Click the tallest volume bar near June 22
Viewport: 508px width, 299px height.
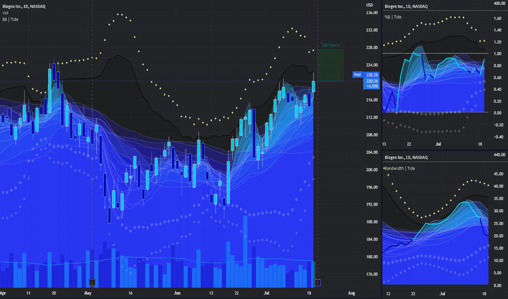click(245, 252)
